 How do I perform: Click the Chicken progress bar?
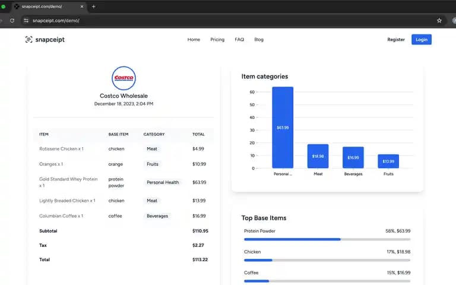(327, 260)
